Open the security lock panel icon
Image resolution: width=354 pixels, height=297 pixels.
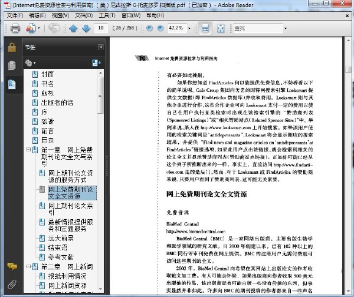click(12, 47)
